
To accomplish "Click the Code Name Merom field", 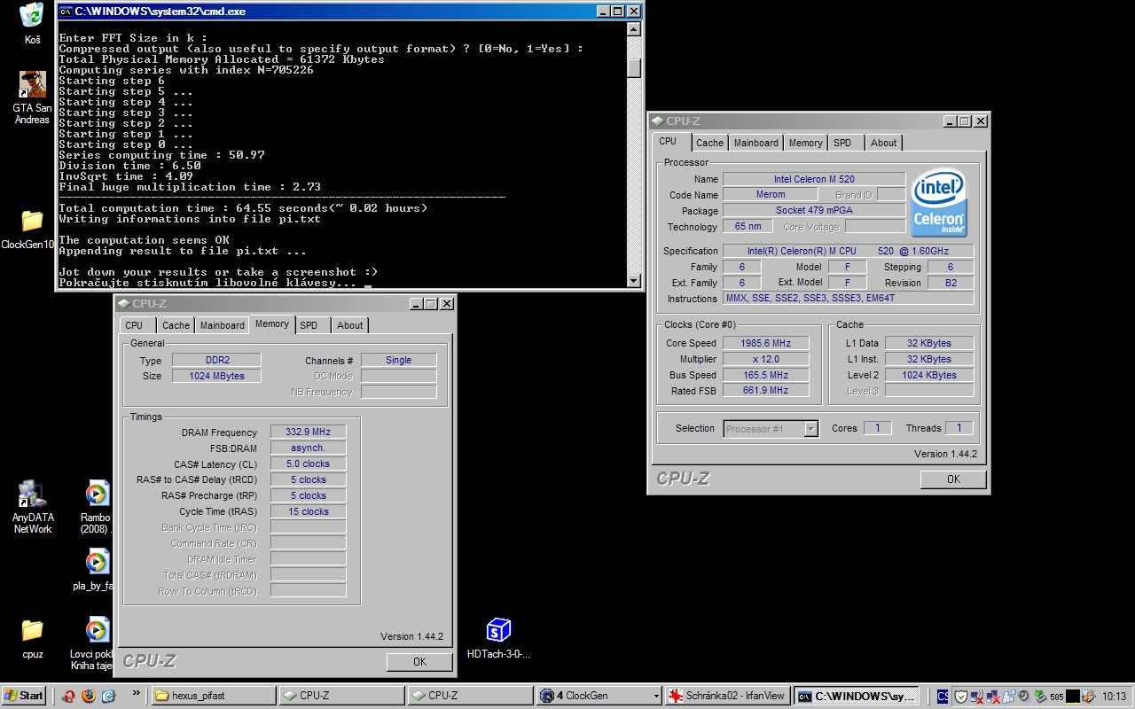I will [x=771, y=194].
